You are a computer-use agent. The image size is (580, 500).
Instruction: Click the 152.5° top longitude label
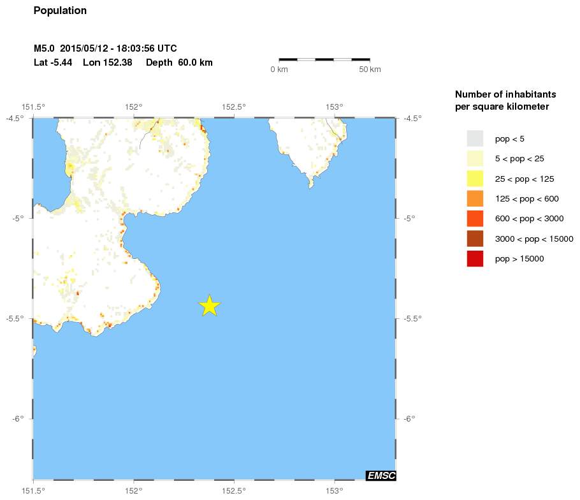click(x=234, y=107)
